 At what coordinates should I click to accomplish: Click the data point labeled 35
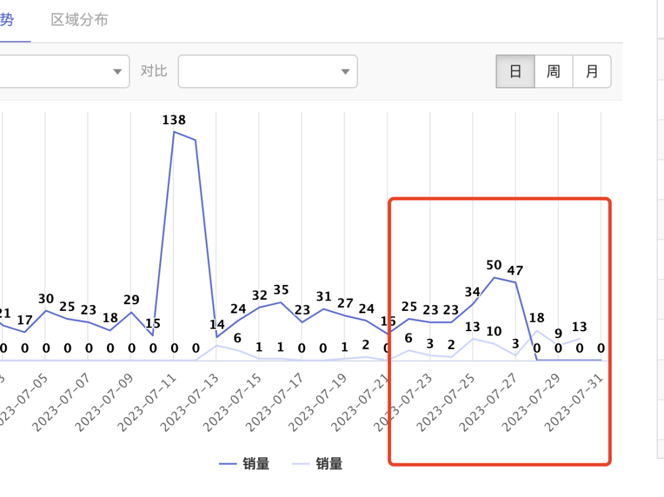tap(281, 302)
